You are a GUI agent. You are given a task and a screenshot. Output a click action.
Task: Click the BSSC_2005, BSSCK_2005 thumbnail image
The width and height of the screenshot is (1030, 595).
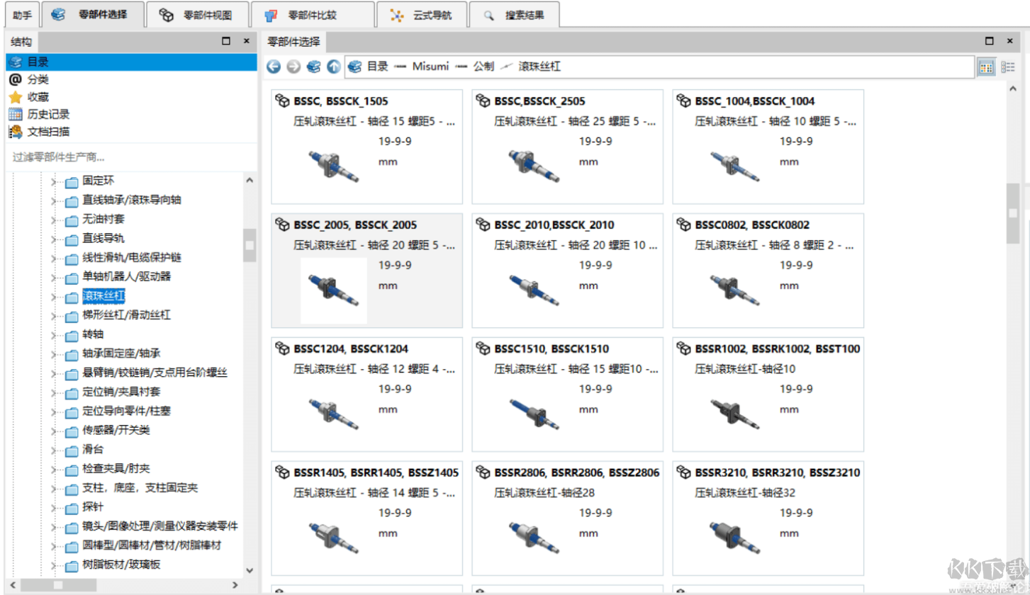click(334, 290)
